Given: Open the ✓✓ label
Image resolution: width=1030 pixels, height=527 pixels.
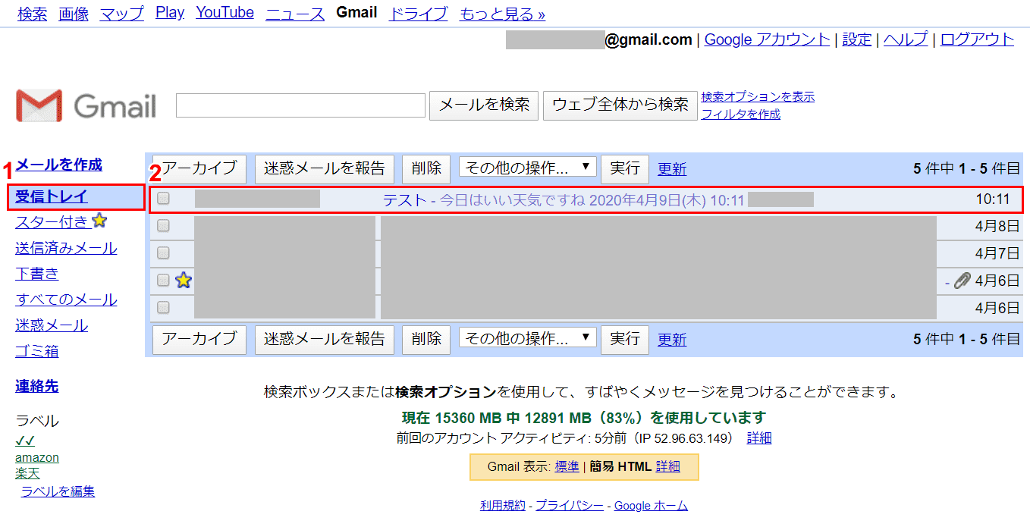Looking at the screenshot, I should point(25,441).
